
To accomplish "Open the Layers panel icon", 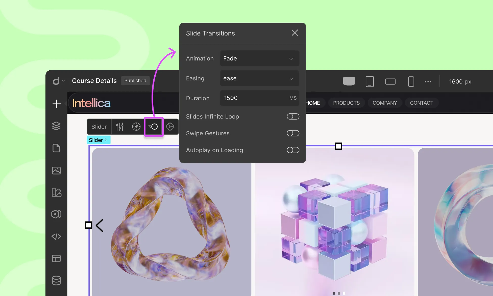I will click(x=56, y=126).
